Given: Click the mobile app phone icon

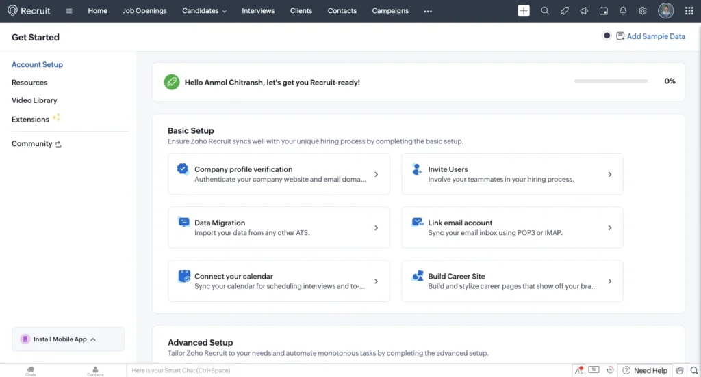Looking at the screenshot, I should click(25, 339).
